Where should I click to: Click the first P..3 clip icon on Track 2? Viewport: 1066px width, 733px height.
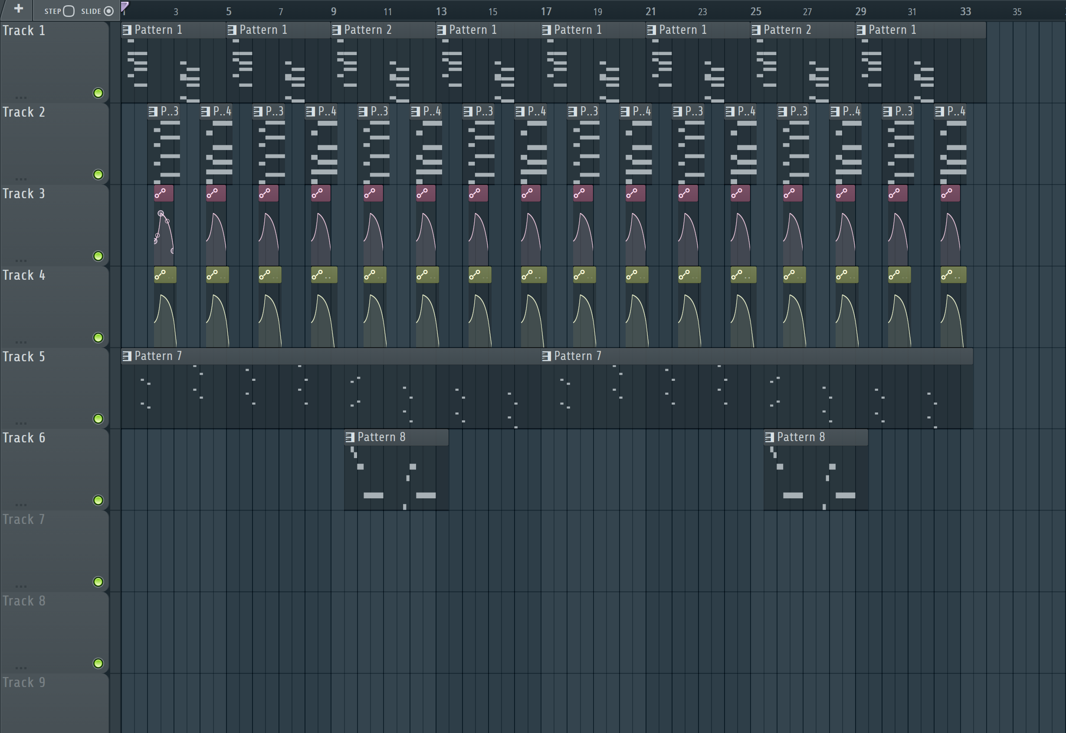[153, 111]
